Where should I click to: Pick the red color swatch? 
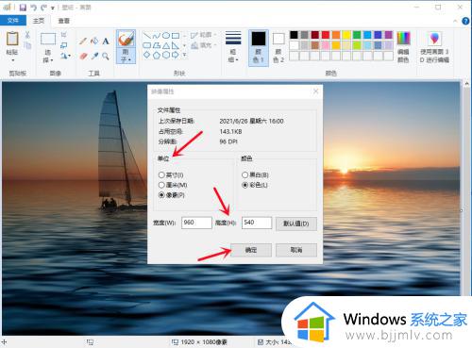click(x=326, y=35)
